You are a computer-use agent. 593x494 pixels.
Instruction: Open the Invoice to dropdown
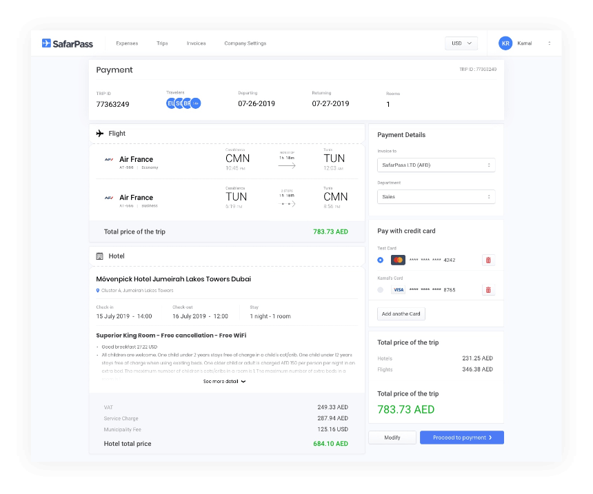[436, 165]
